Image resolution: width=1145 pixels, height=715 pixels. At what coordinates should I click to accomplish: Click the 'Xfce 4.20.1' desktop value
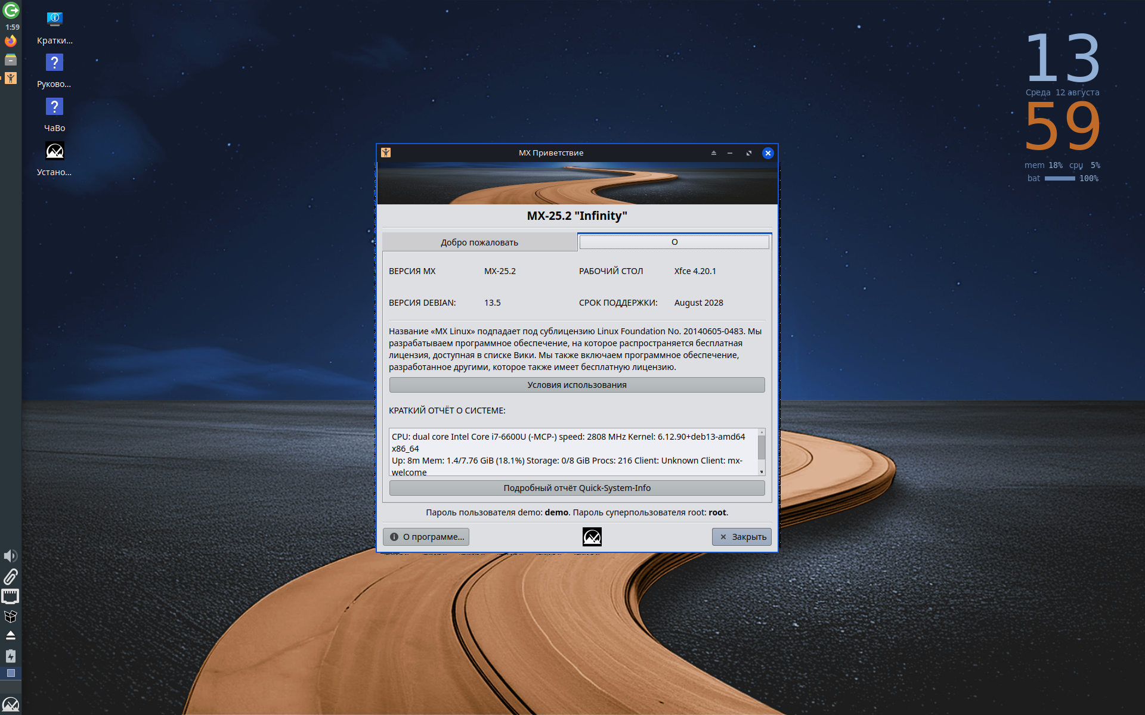[x=695, y=271]
